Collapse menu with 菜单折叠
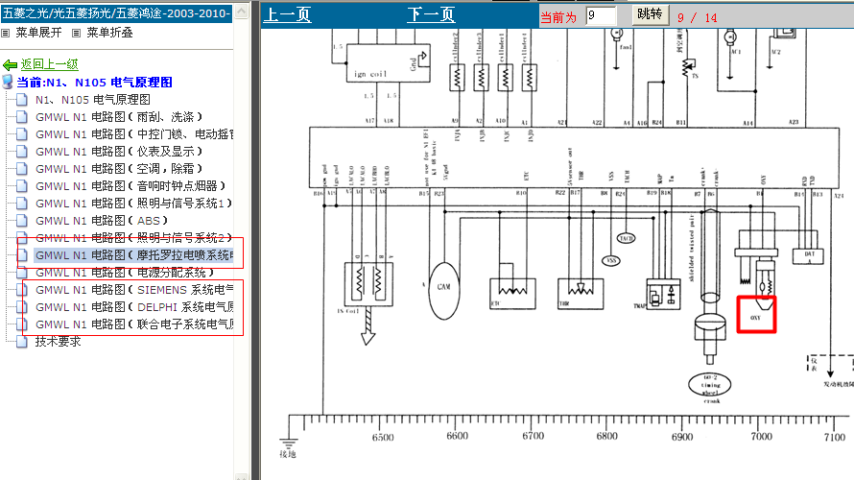The image size is (854, 480). (x=109, y=33)
